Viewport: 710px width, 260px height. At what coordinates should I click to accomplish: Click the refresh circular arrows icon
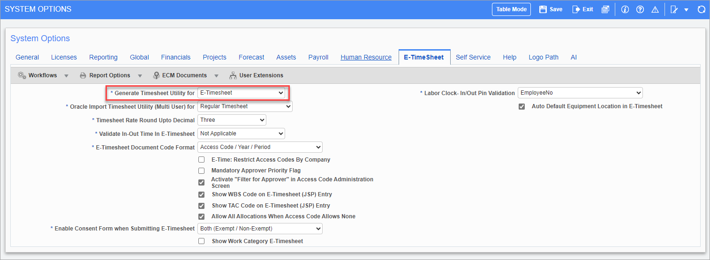tap(702, 9)
